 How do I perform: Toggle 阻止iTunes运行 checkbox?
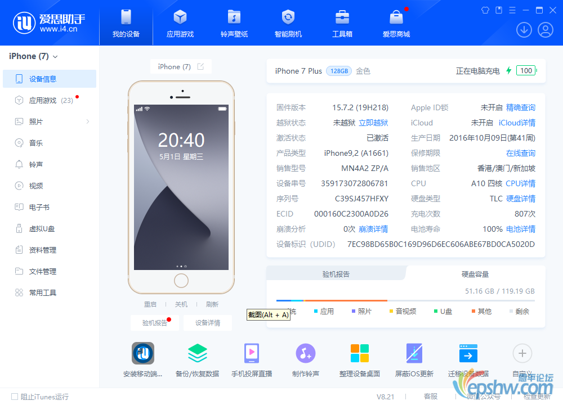tap(15, 397)
